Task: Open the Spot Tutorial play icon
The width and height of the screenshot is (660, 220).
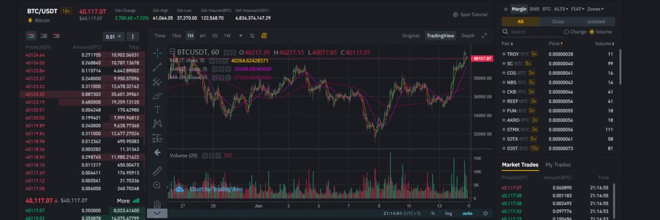Action: click(455, 14)
